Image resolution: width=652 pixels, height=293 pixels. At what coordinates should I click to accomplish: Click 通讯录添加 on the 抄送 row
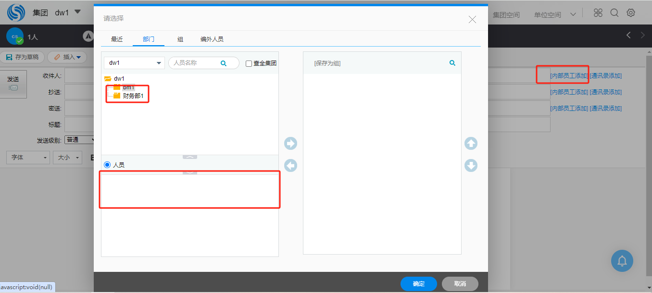(606, 92)
